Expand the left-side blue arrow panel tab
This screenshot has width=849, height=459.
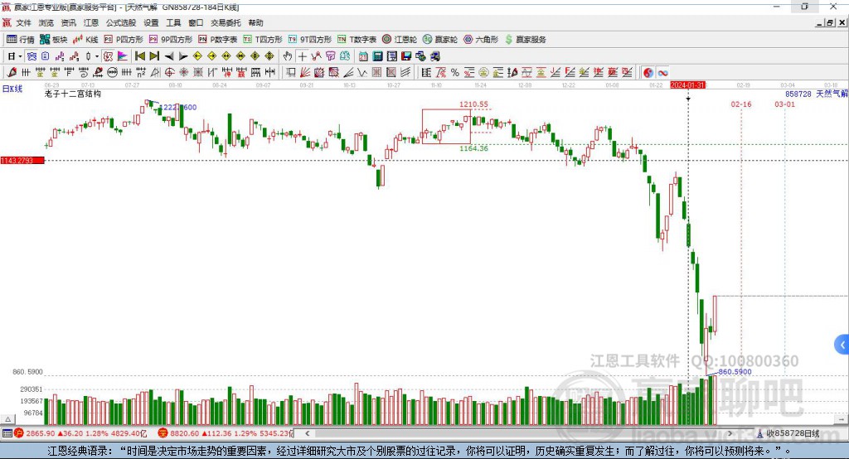pyautogui.click(x=842, y=345)
